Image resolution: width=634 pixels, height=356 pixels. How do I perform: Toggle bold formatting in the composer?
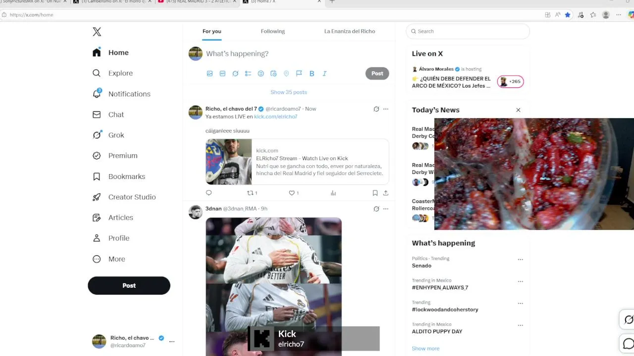click(x=312, y=74)
